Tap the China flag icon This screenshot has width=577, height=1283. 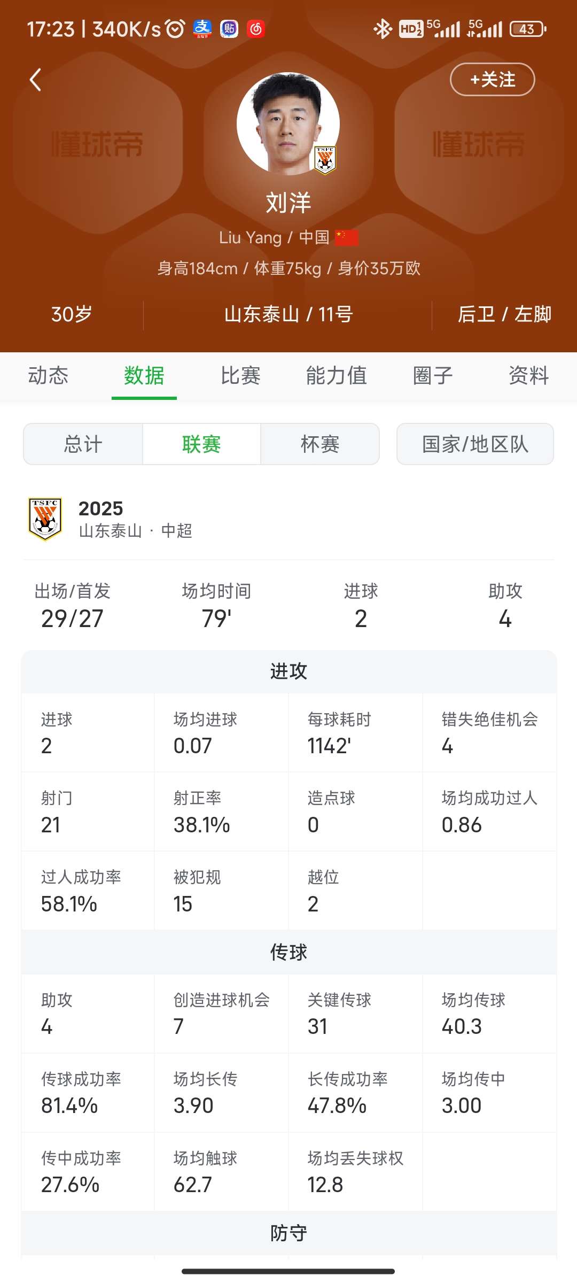coord(347,237)
